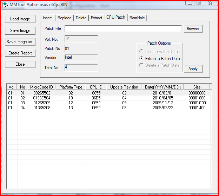The width and height of the screenshot is (219, 196).
Task: Sort by Update Revision column header
Action: click(x=124, y=87)
